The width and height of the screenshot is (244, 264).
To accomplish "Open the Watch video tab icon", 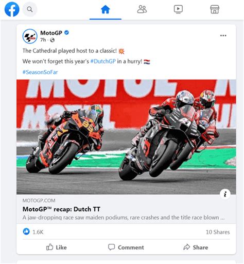I will 178,9.
